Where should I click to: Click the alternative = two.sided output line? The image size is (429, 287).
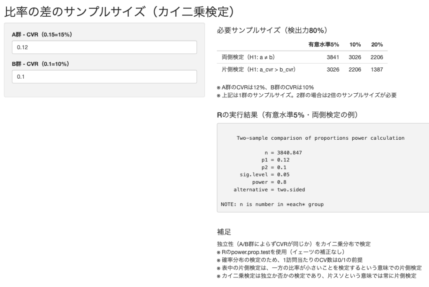pos(269,190)
